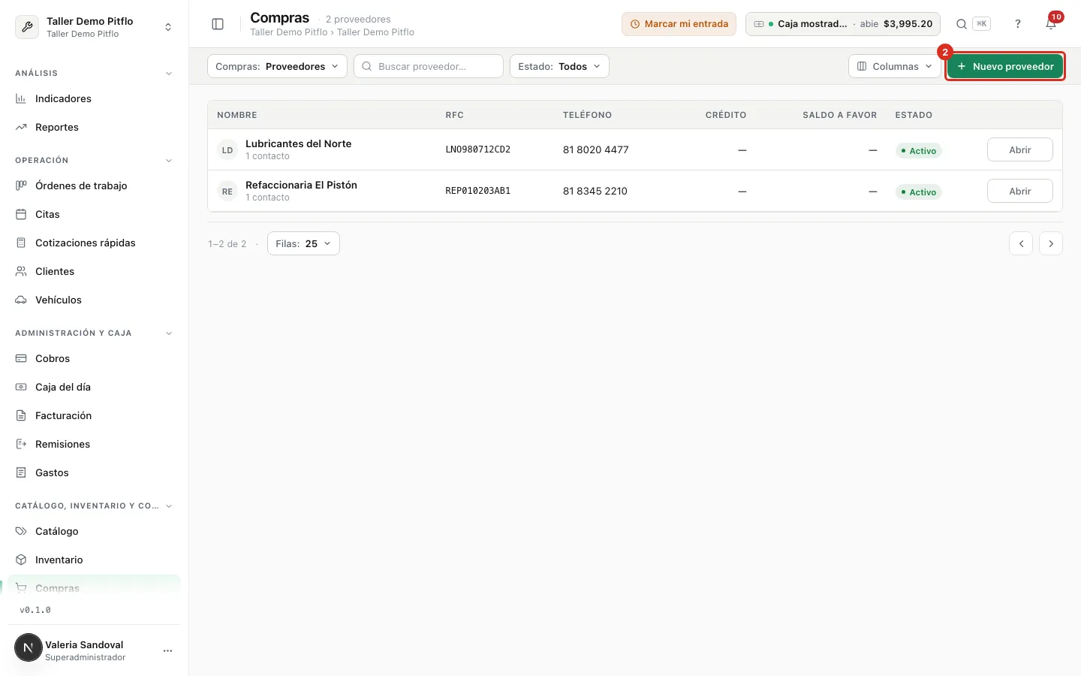Click the Remisiones icon
This screenshot has width=1081, height=676.
[x=21, y=444]
